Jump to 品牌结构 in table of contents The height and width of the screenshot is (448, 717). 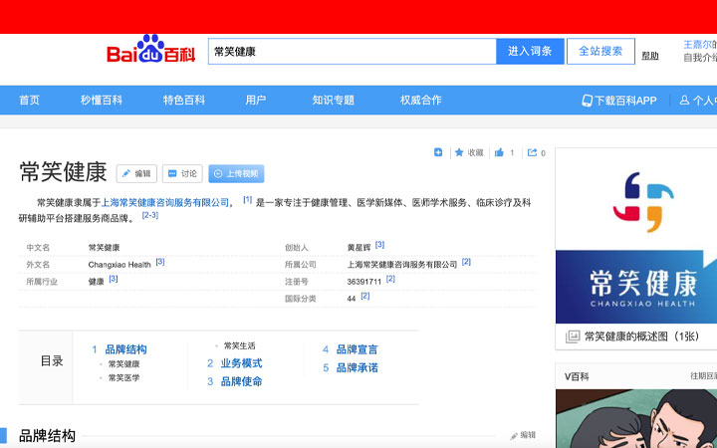(x=125, y=349)
